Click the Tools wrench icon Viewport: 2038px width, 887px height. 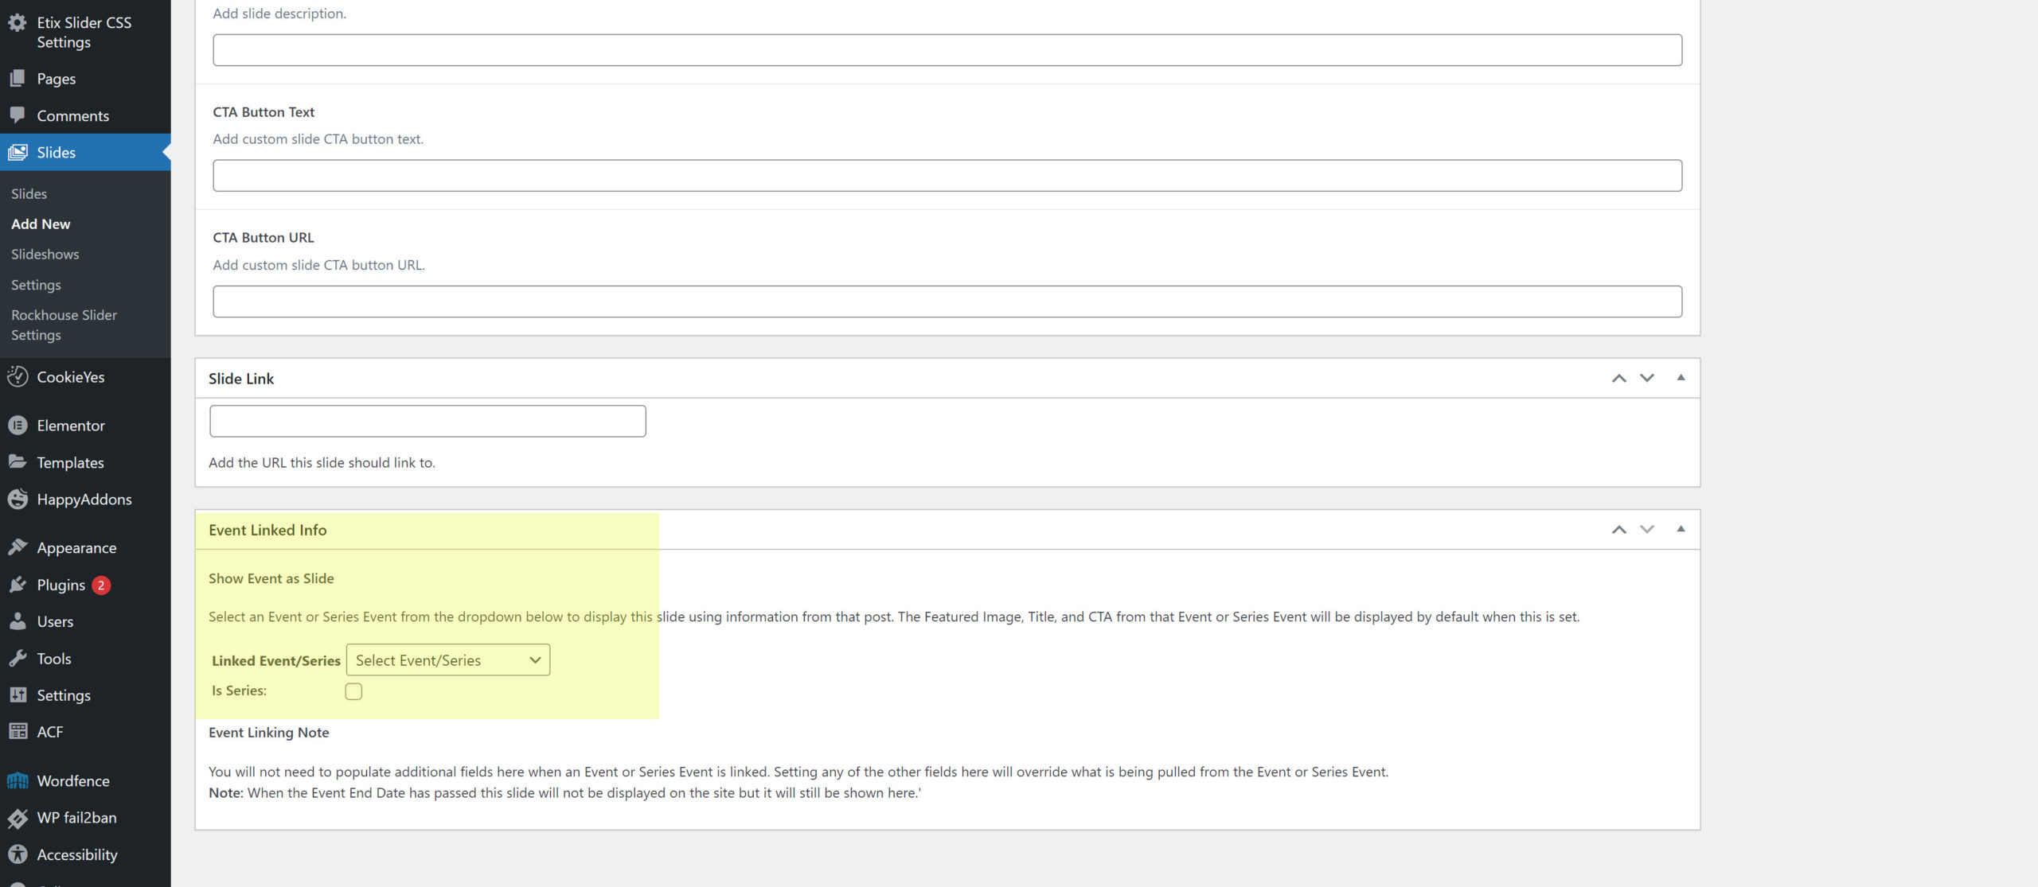coord(18,658)
